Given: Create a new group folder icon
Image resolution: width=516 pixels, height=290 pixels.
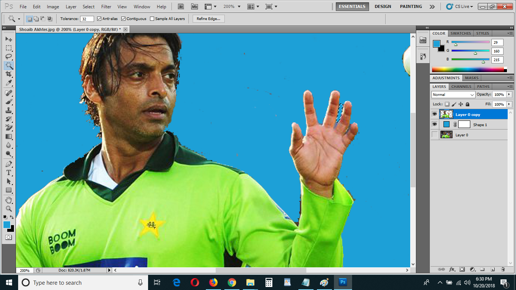Looking at the screenshot, I should (x=482, y=269).
